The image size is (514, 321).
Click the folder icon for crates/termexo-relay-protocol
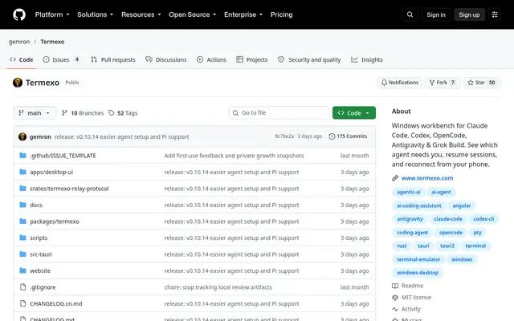pyautogui.click(x=22, y=189)
